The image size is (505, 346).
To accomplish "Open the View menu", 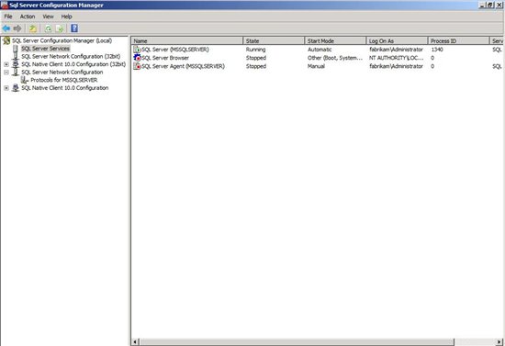I will [49, 17].
